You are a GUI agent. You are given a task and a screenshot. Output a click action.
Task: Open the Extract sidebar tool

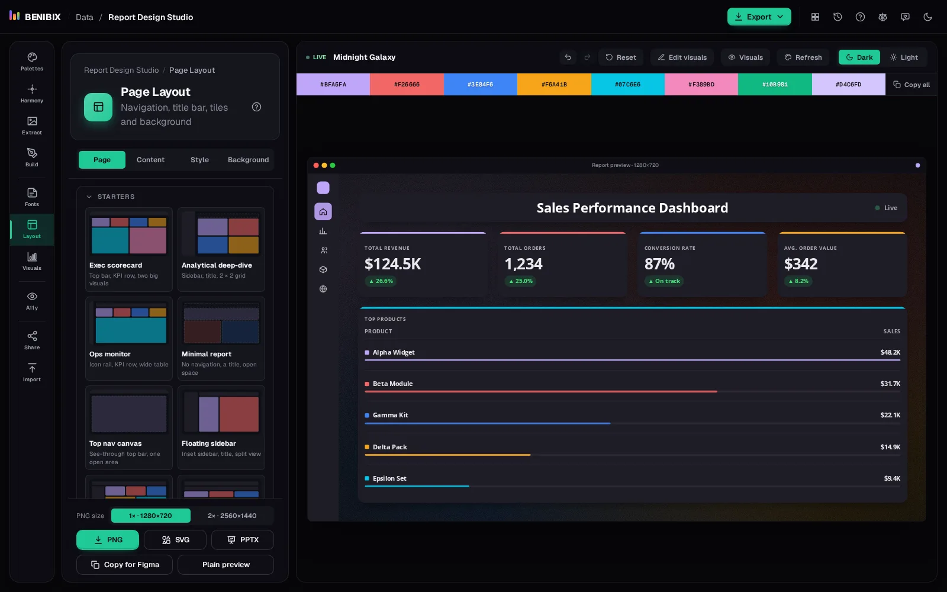tap(32, 126)
